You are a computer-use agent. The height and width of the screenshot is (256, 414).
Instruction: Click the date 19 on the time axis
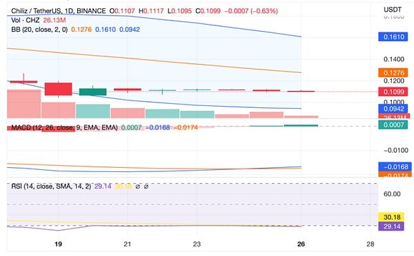pyautogui.click(x=58, y=244)
